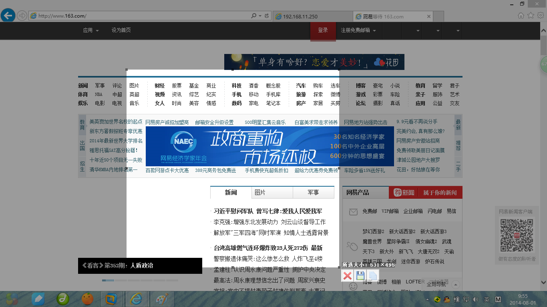Switch to Internet Explorer on taskbar

pyautogui.click(x=136, y=299)
